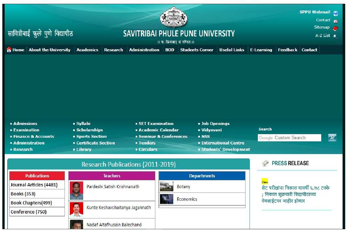View the Job Openings link
The width and height of the screenshot is (349, 233).
pos(216,123)
